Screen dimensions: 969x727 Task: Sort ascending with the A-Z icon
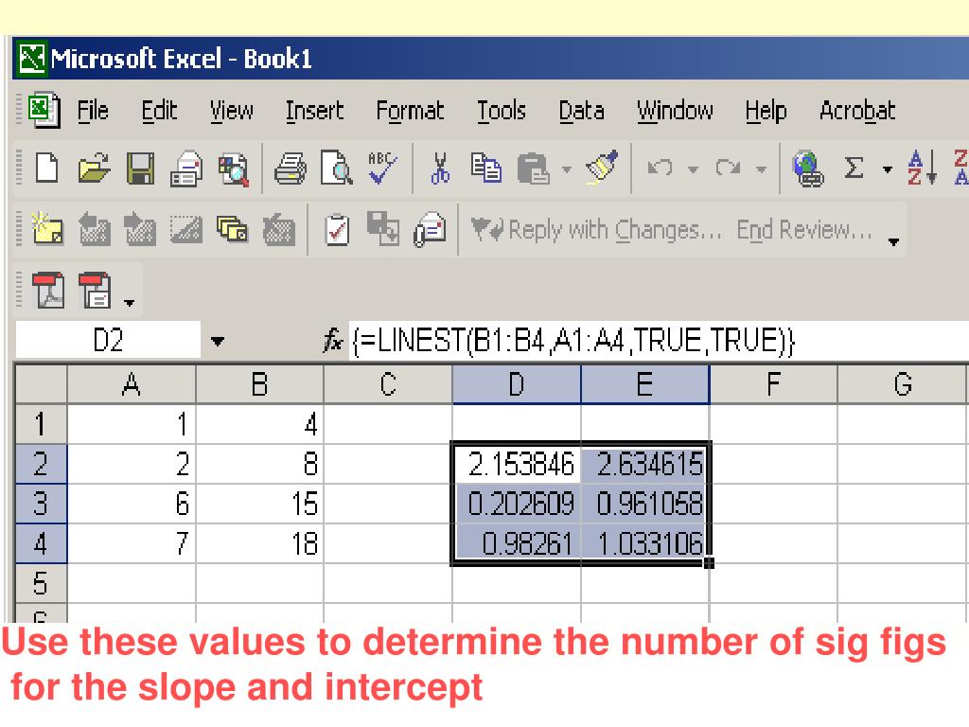[922, 168]
